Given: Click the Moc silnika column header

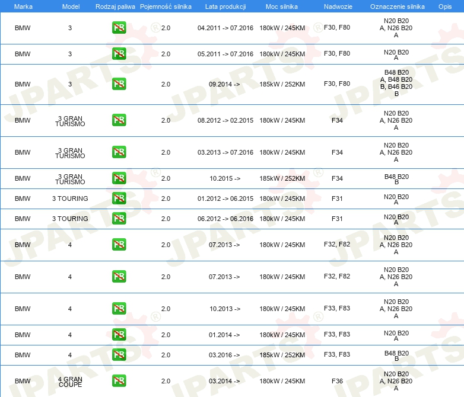Looking at the screenshot, I should (282, 7).
